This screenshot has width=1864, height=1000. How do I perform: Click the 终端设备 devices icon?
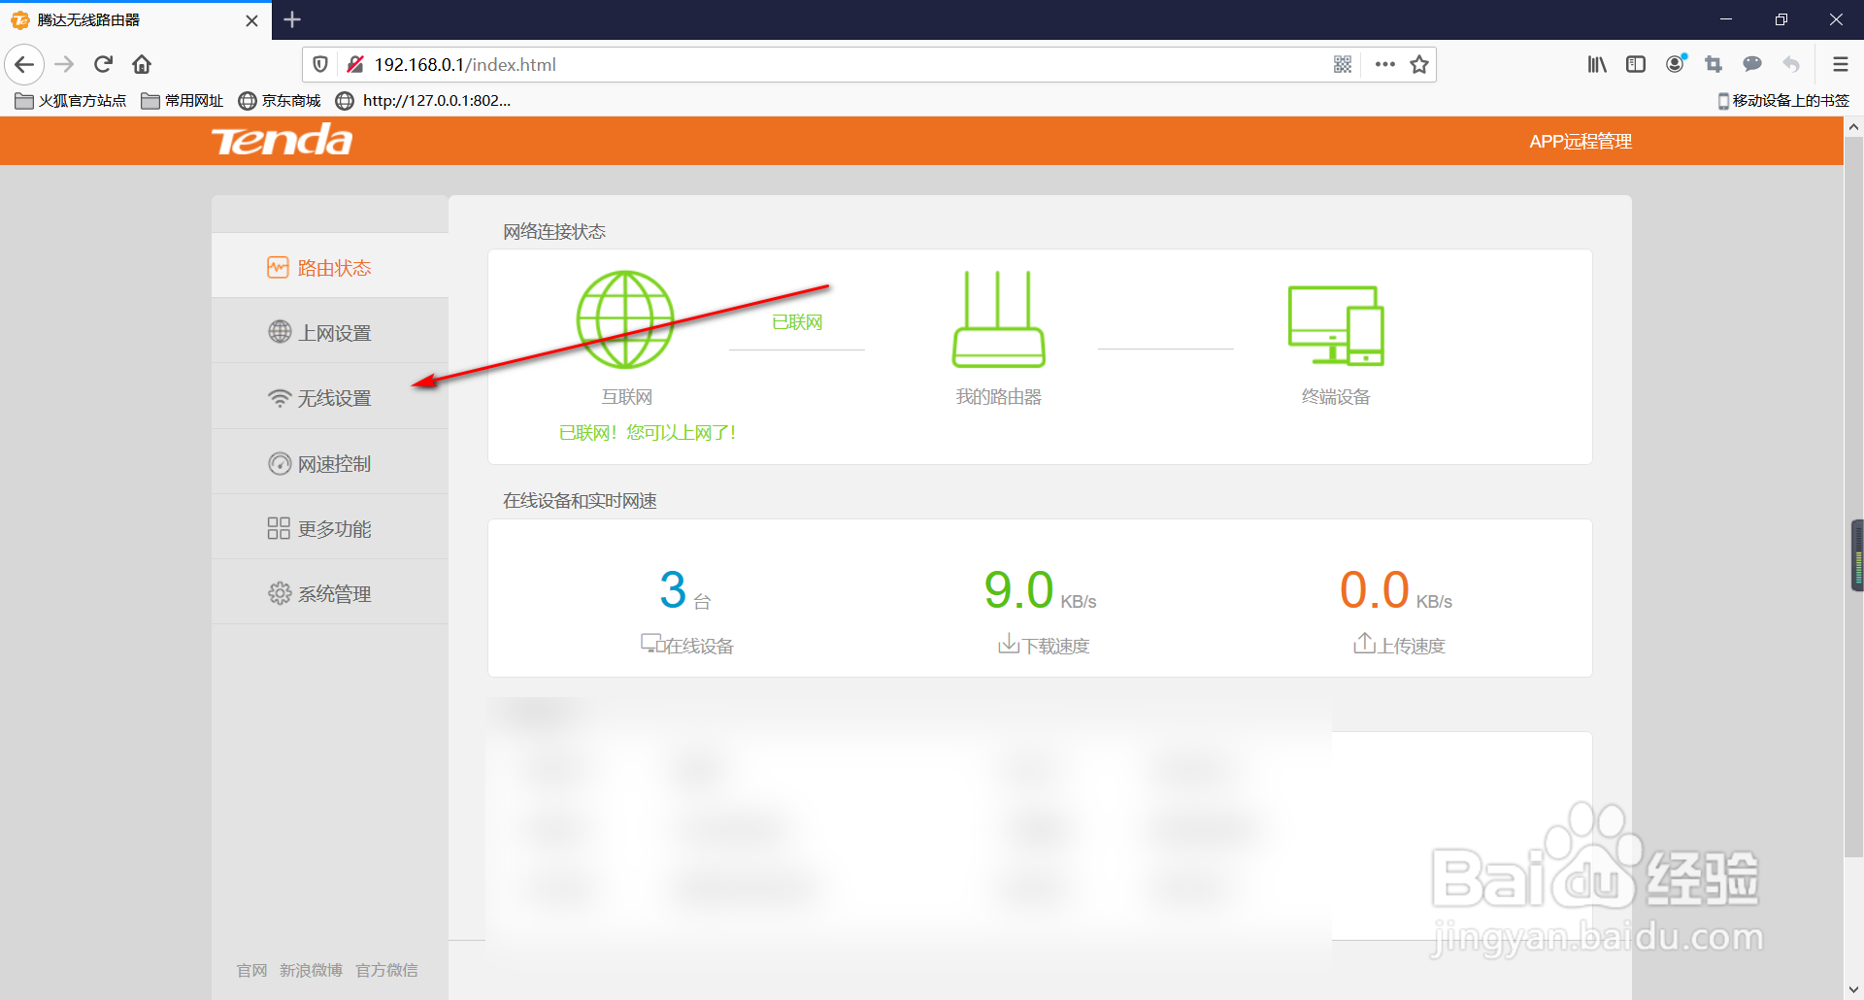point(1336,325)
